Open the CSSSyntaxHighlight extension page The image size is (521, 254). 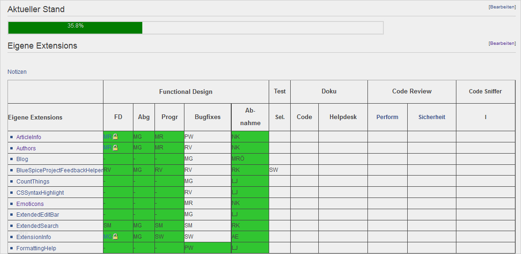(x=40, y=193)
